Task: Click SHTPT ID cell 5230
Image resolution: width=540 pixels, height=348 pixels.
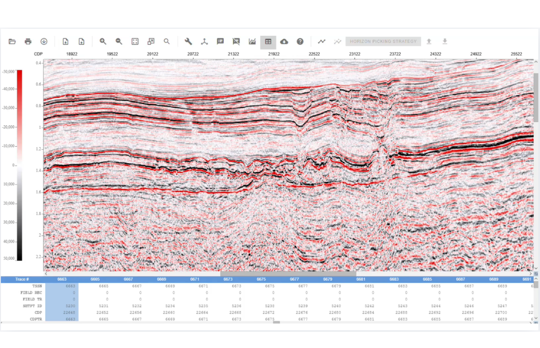Action: 70,306
